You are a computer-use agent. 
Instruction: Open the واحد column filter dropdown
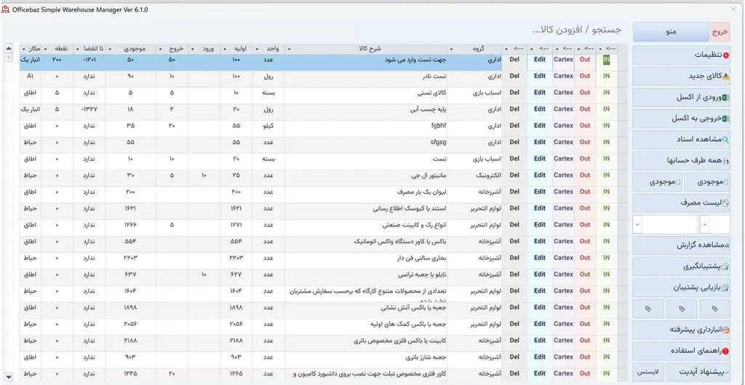(x=257, y=49)
